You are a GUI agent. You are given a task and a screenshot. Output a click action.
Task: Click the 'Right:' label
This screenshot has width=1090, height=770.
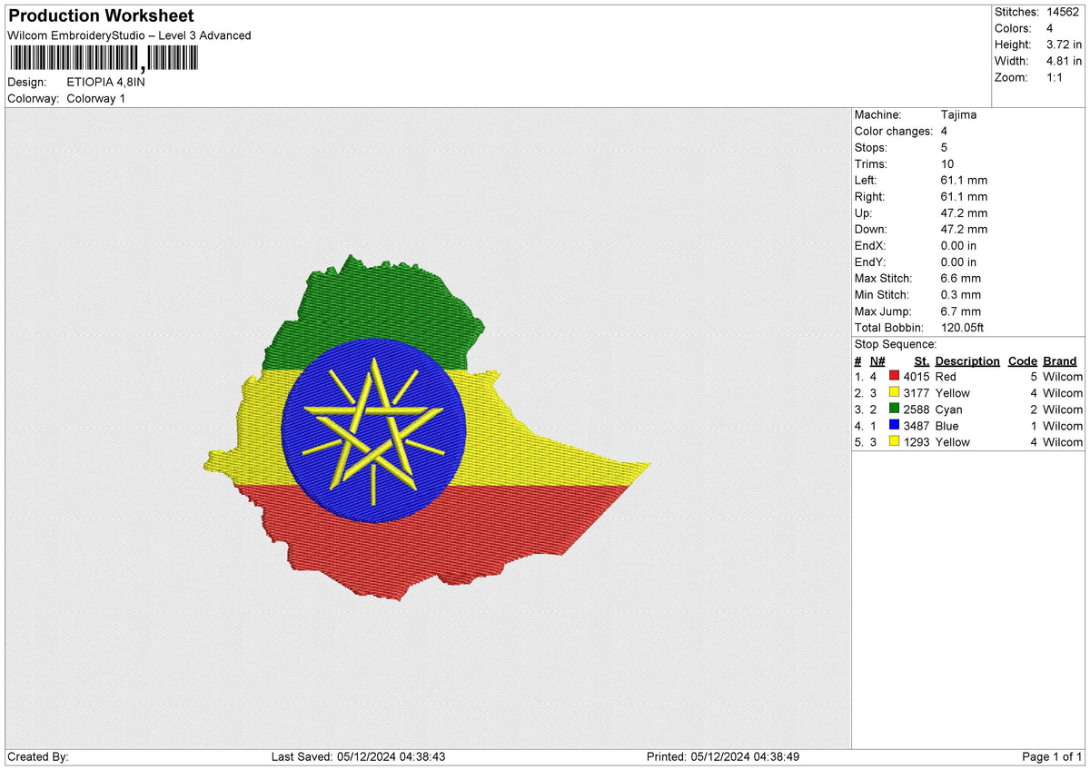pos(870,196)
